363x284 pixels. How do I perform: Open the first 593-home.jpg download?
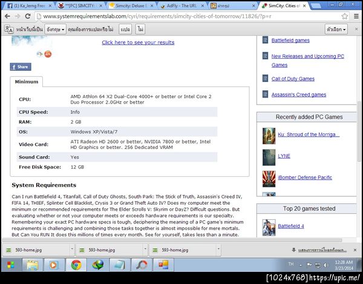(x=36, y=250)
